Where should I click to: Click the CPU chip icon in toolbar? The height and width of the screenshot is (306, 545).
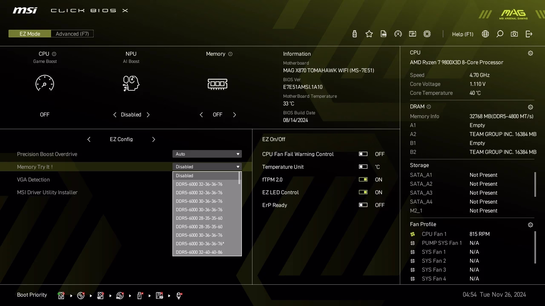tap(427, 34)
